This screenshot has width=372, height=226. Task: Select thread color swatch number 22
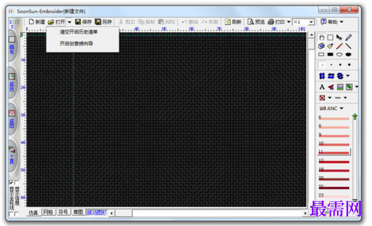coord(334,187)
